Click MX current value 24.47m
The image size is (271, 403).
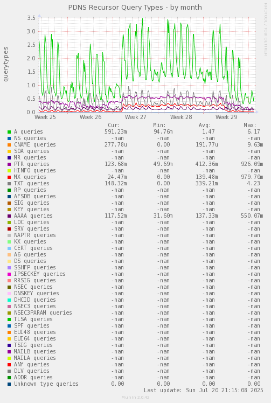(x=117, y=177)
